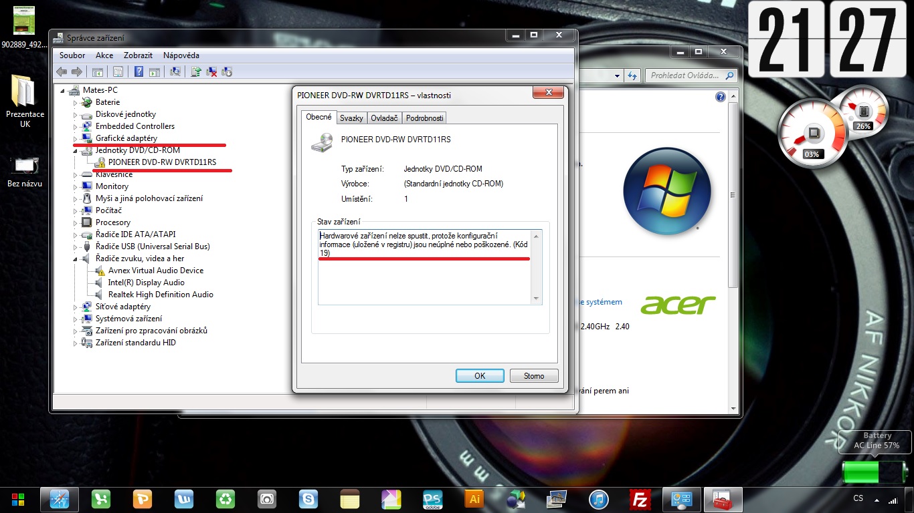
Task: Click the disable device icon with down arrow
Action: [227, 71]
